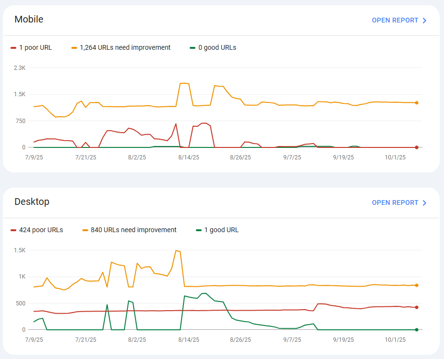The image size is (444, 359).
Task: Expand the Desktop report via its chevron arrow
Action: coord(424,202)
